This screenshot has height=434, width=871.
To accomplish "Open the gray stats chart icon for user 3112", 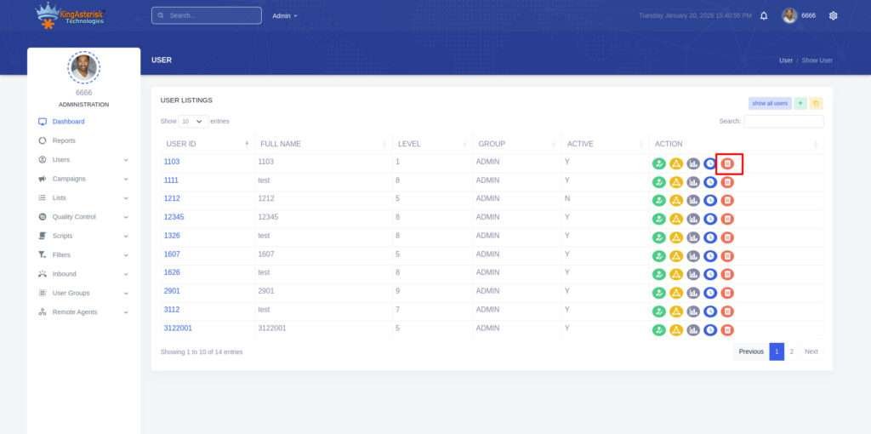I will [x=693, y=311].
